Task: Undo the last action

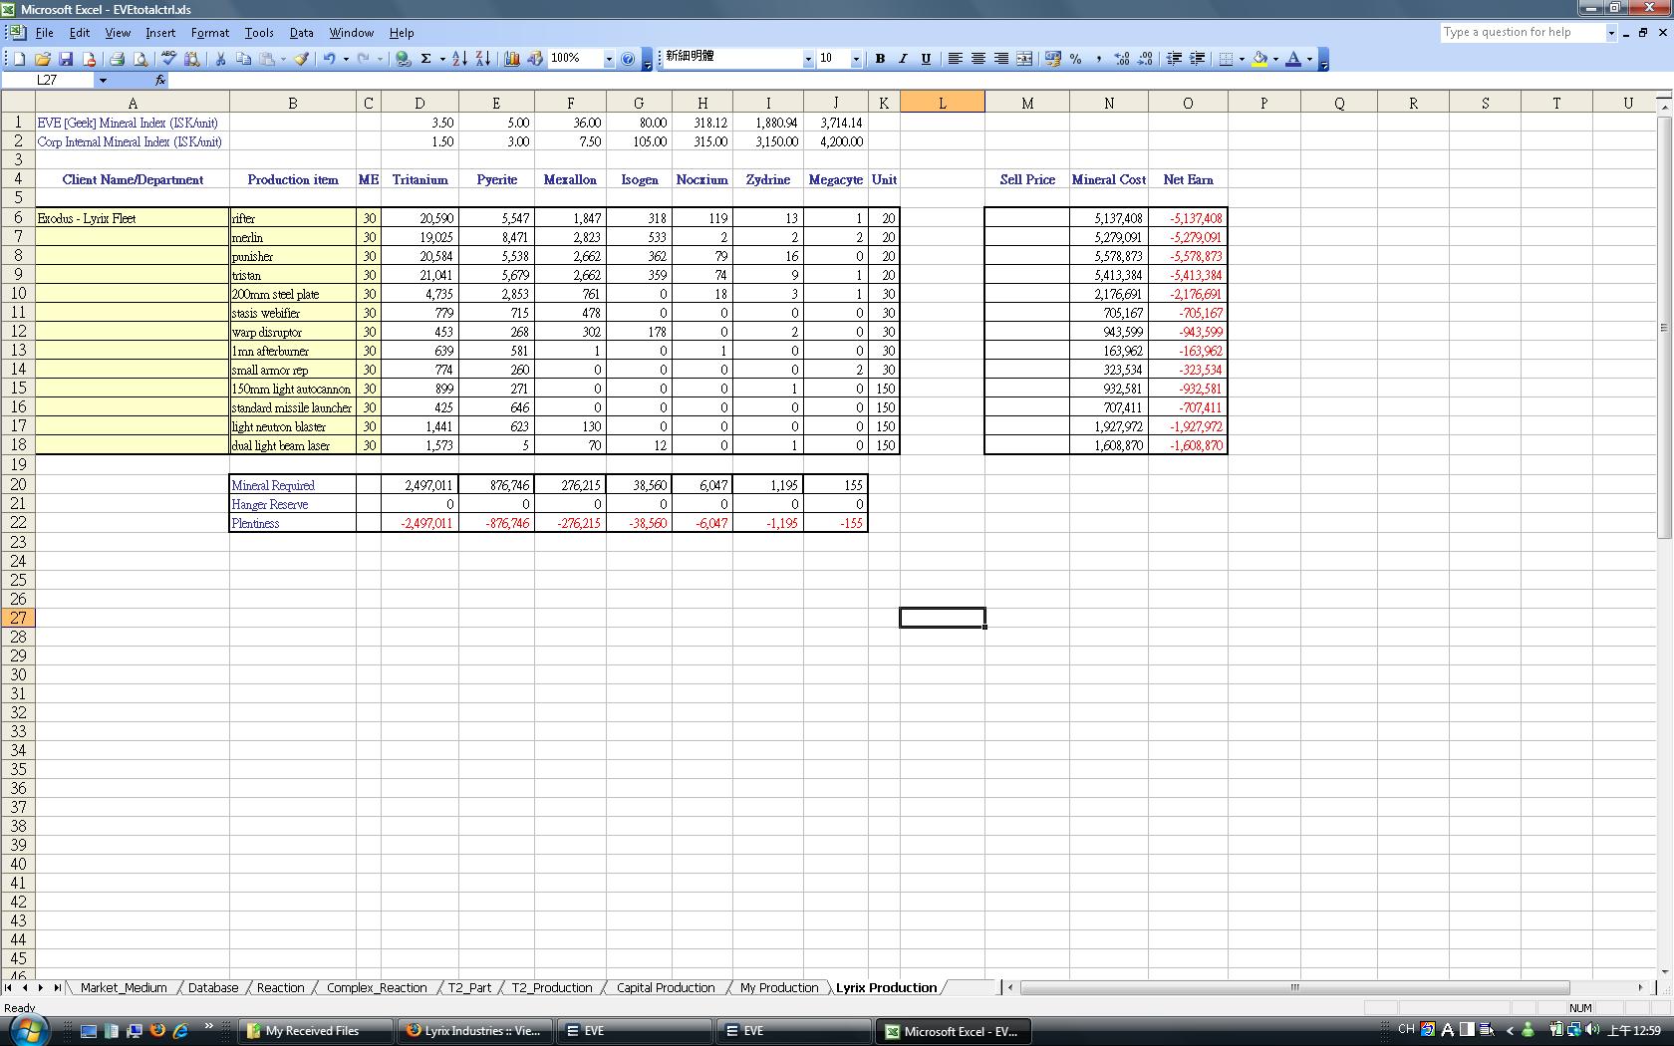Action: [329, 59]
